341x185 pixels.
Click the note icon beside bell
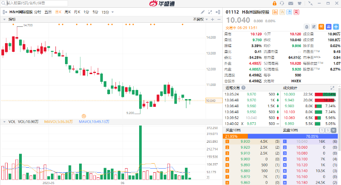pyautogui.click(x=314, y=27)
